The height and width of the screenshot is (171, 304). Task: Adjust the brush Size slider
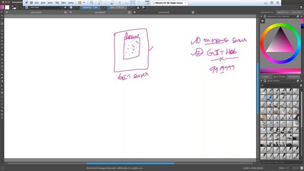tap(117, 8)
